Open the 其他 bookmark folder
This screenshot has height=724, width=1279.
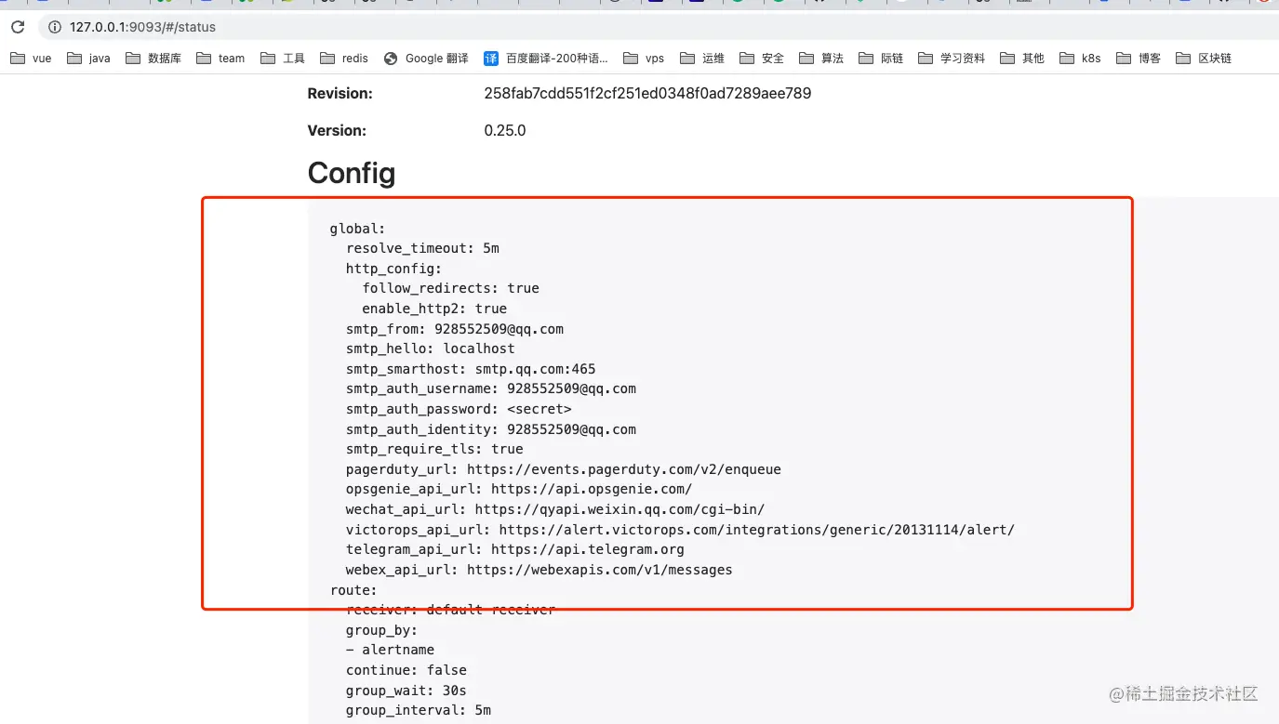[x=1022, y=58]
